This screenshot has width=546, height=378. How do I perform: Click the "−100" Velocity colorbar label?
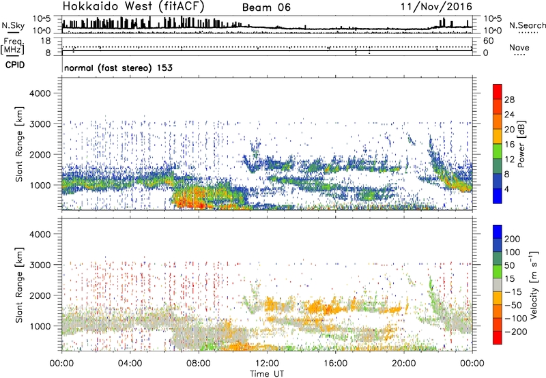(x=516, y=318)
